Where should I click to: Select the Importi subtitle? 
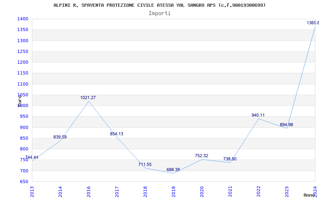pos(159,14)
